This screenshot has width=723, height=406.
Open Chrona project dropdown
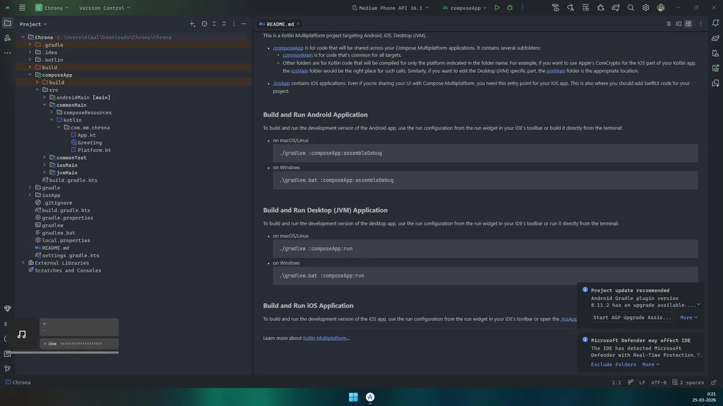(51, 8)
